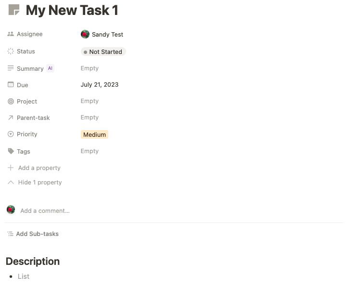Click the empty List bullet item
The width and height of the screenshot is (346, 287).
[24, 276]
